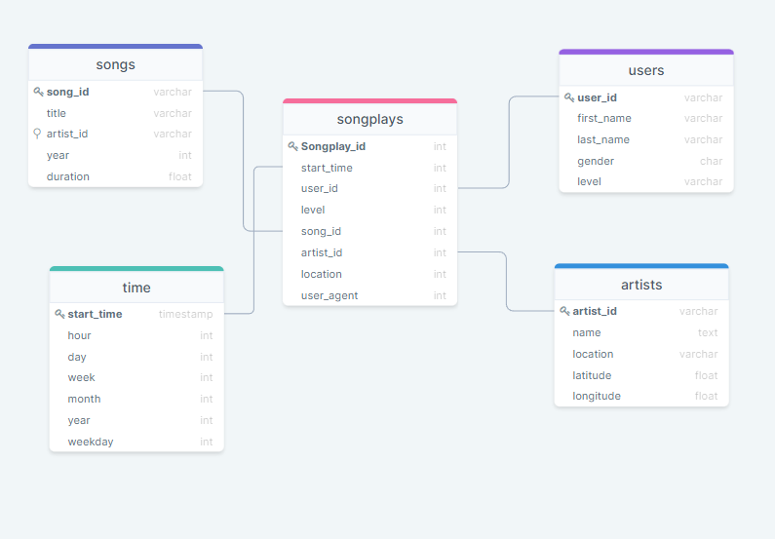
Task: Click the pink color bar atop songplays
Action: click(369, 100)
